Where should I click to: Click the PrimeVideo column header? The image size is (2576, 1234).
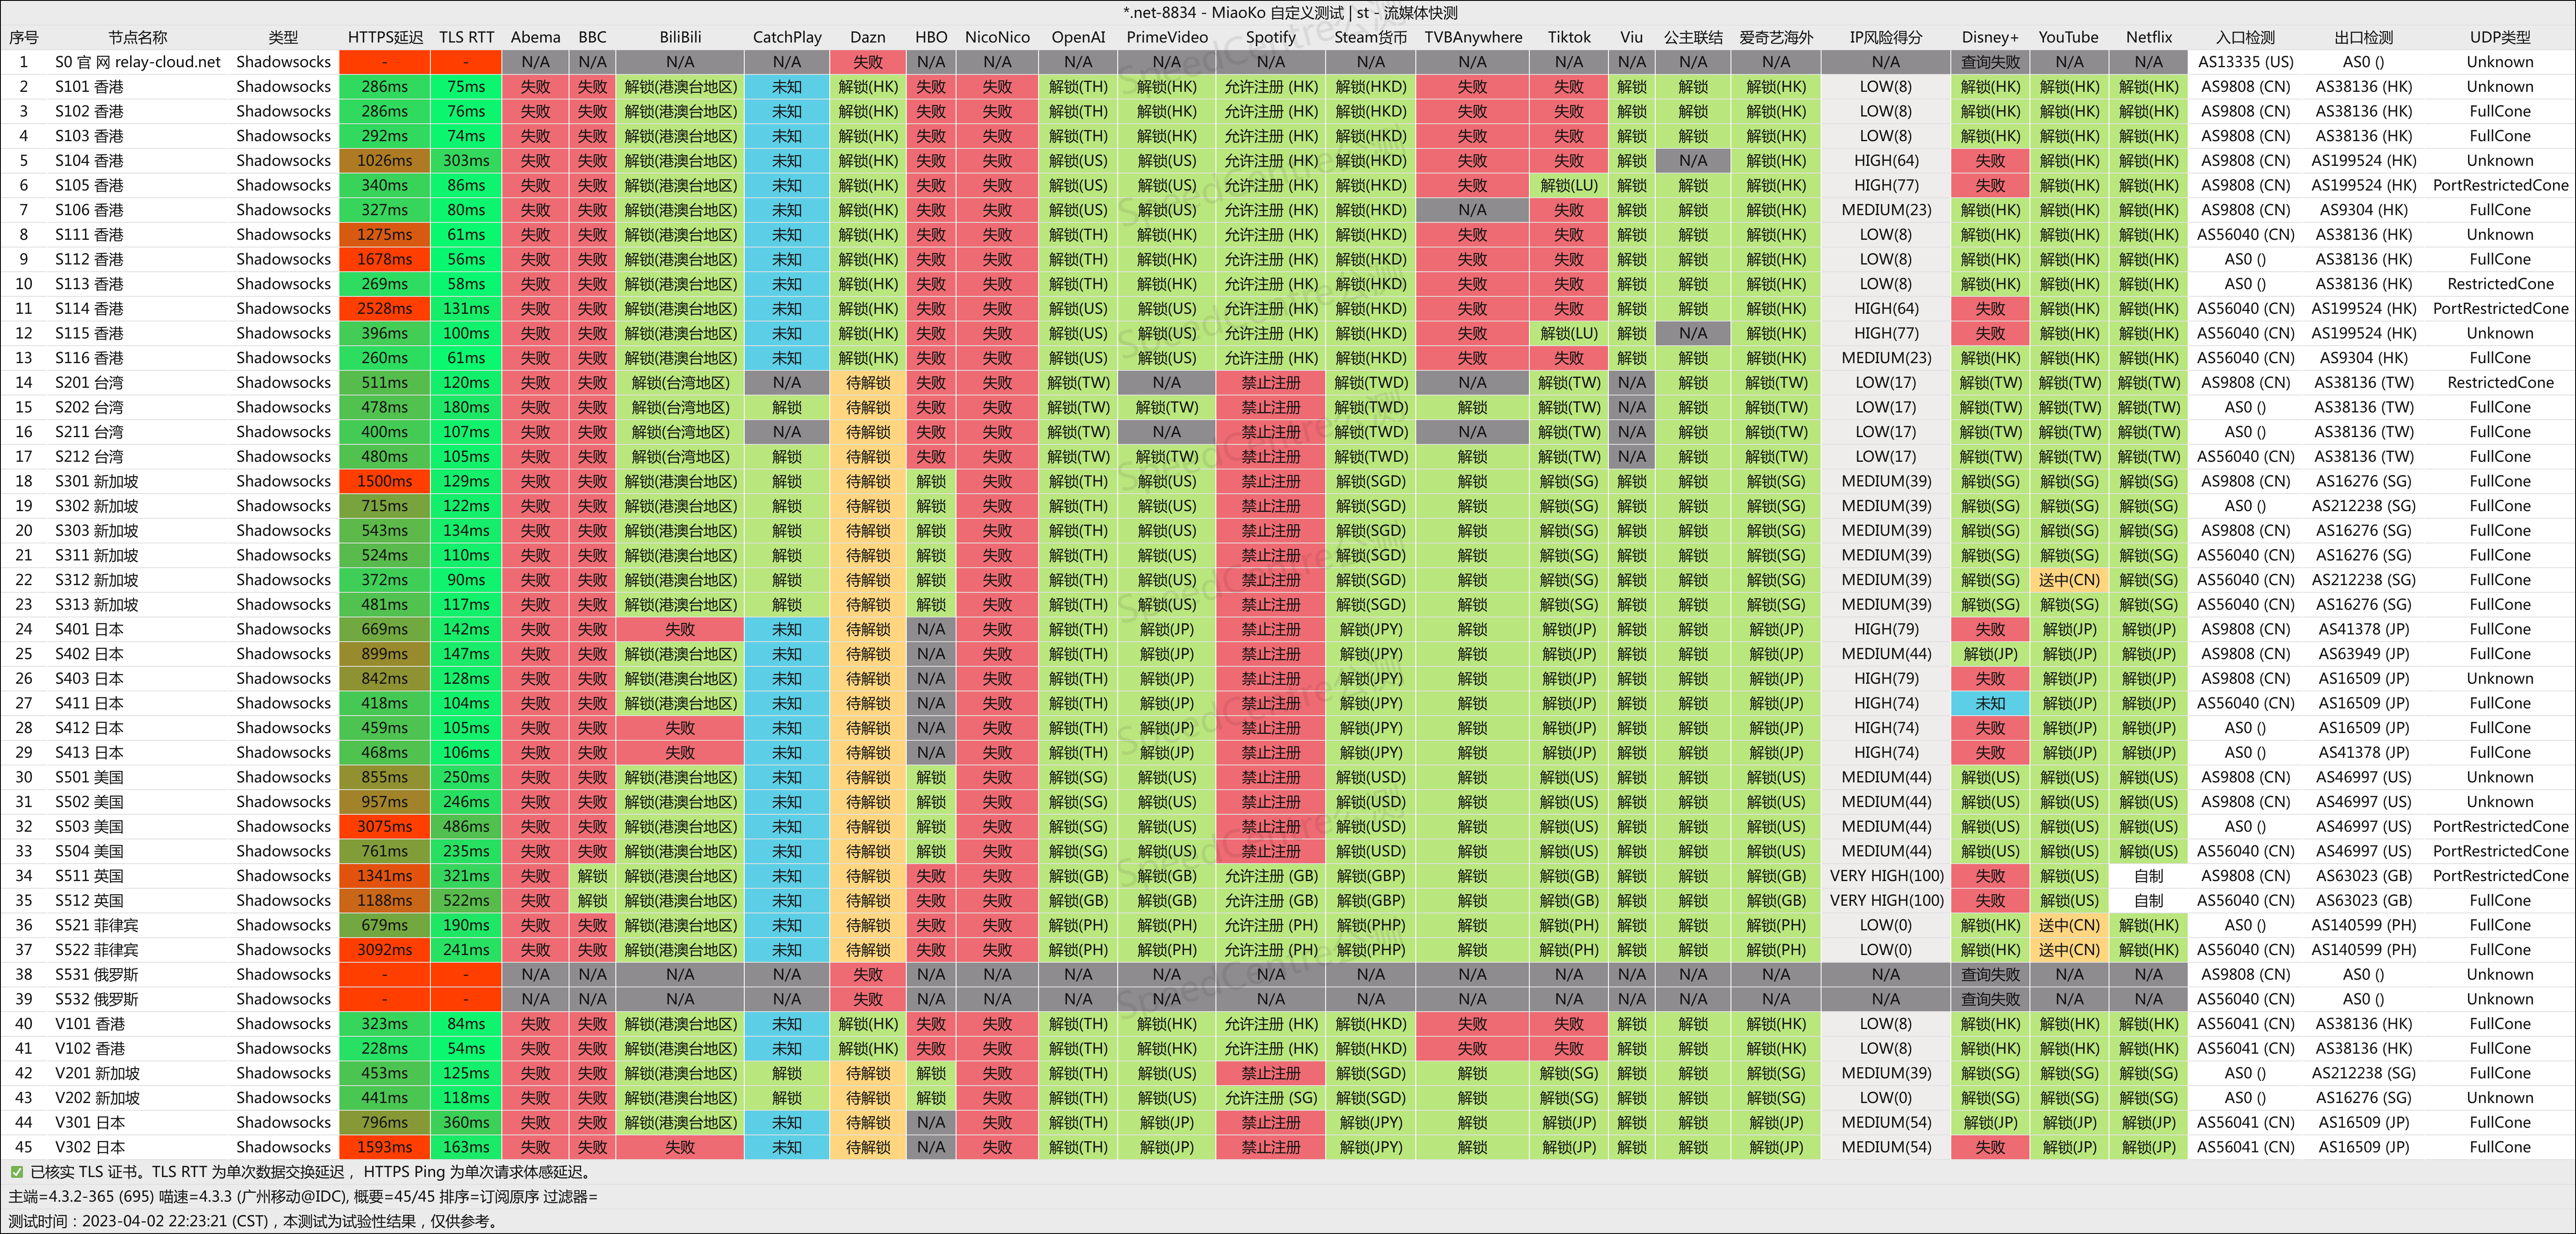[x=1167, y=37]
